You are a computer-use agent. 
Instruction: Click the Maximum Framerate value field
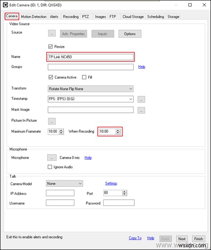tap(54, 131)
